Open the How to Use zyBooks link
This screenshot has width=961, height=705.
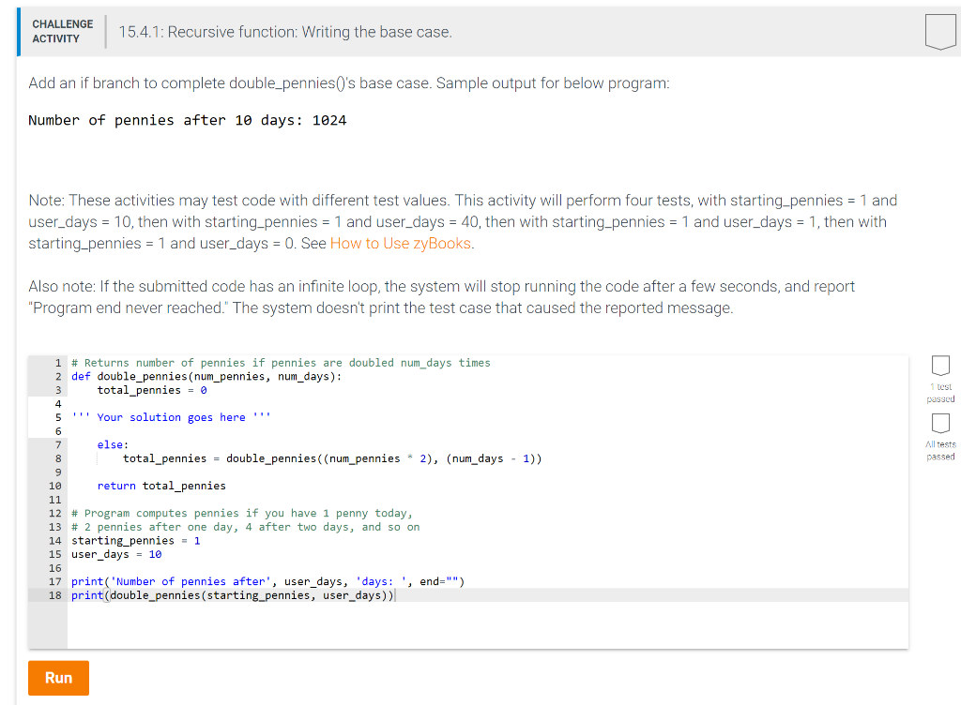(x=400, y=244)
